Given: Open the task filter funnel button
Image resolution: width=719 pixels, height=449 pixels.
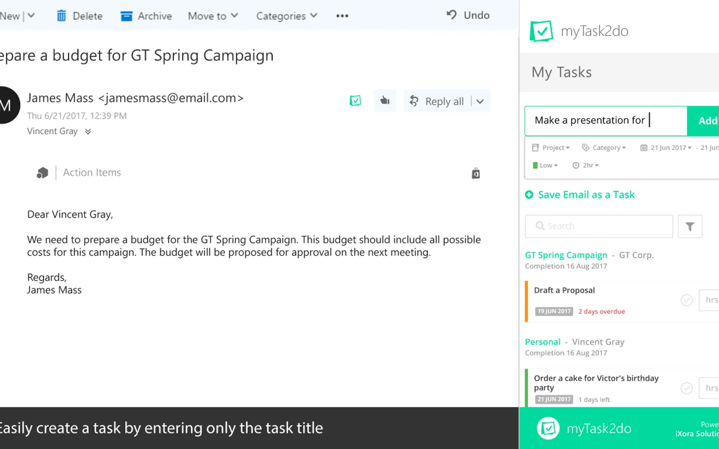Looking at the screenshot, I should pyautogui.click(x=690, y=226).
